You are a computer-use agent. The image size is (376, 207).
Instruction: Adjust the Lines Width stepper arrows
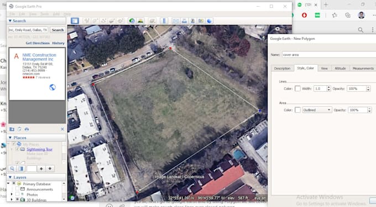pyautogui.click(x=328, y=89)
